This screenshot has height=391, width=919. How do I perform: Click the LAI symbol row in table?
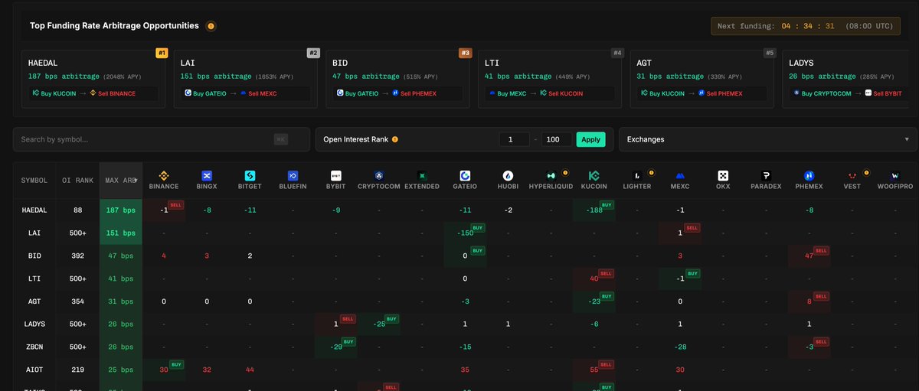pos(34,233)
